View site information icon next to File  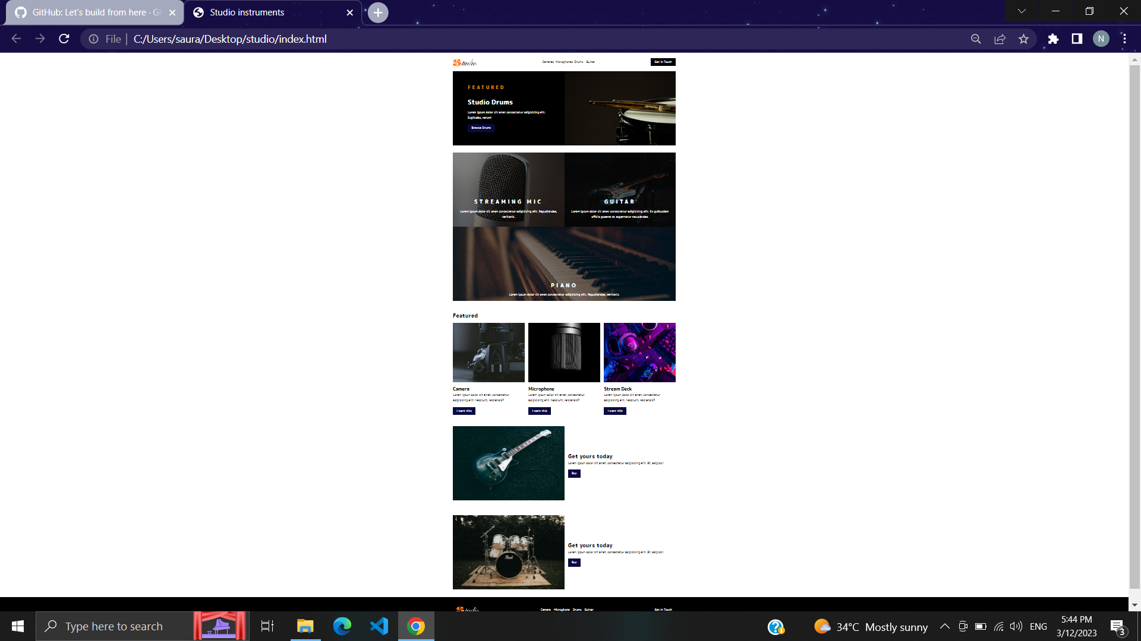click(94, 39)
